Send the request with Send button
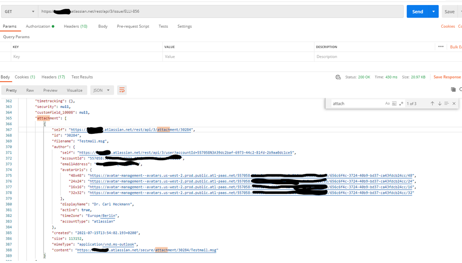 tap(418, 12)
